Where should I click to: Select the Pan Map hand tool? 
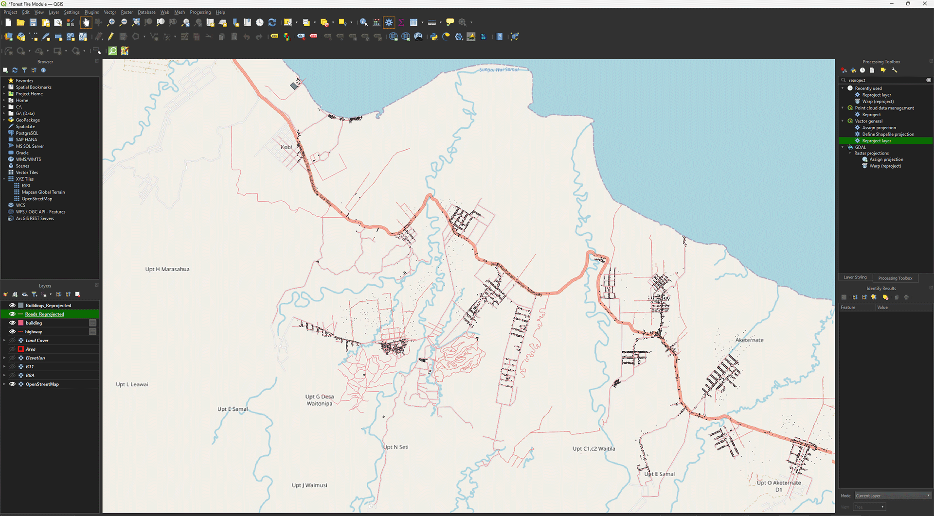coord(86,22)
